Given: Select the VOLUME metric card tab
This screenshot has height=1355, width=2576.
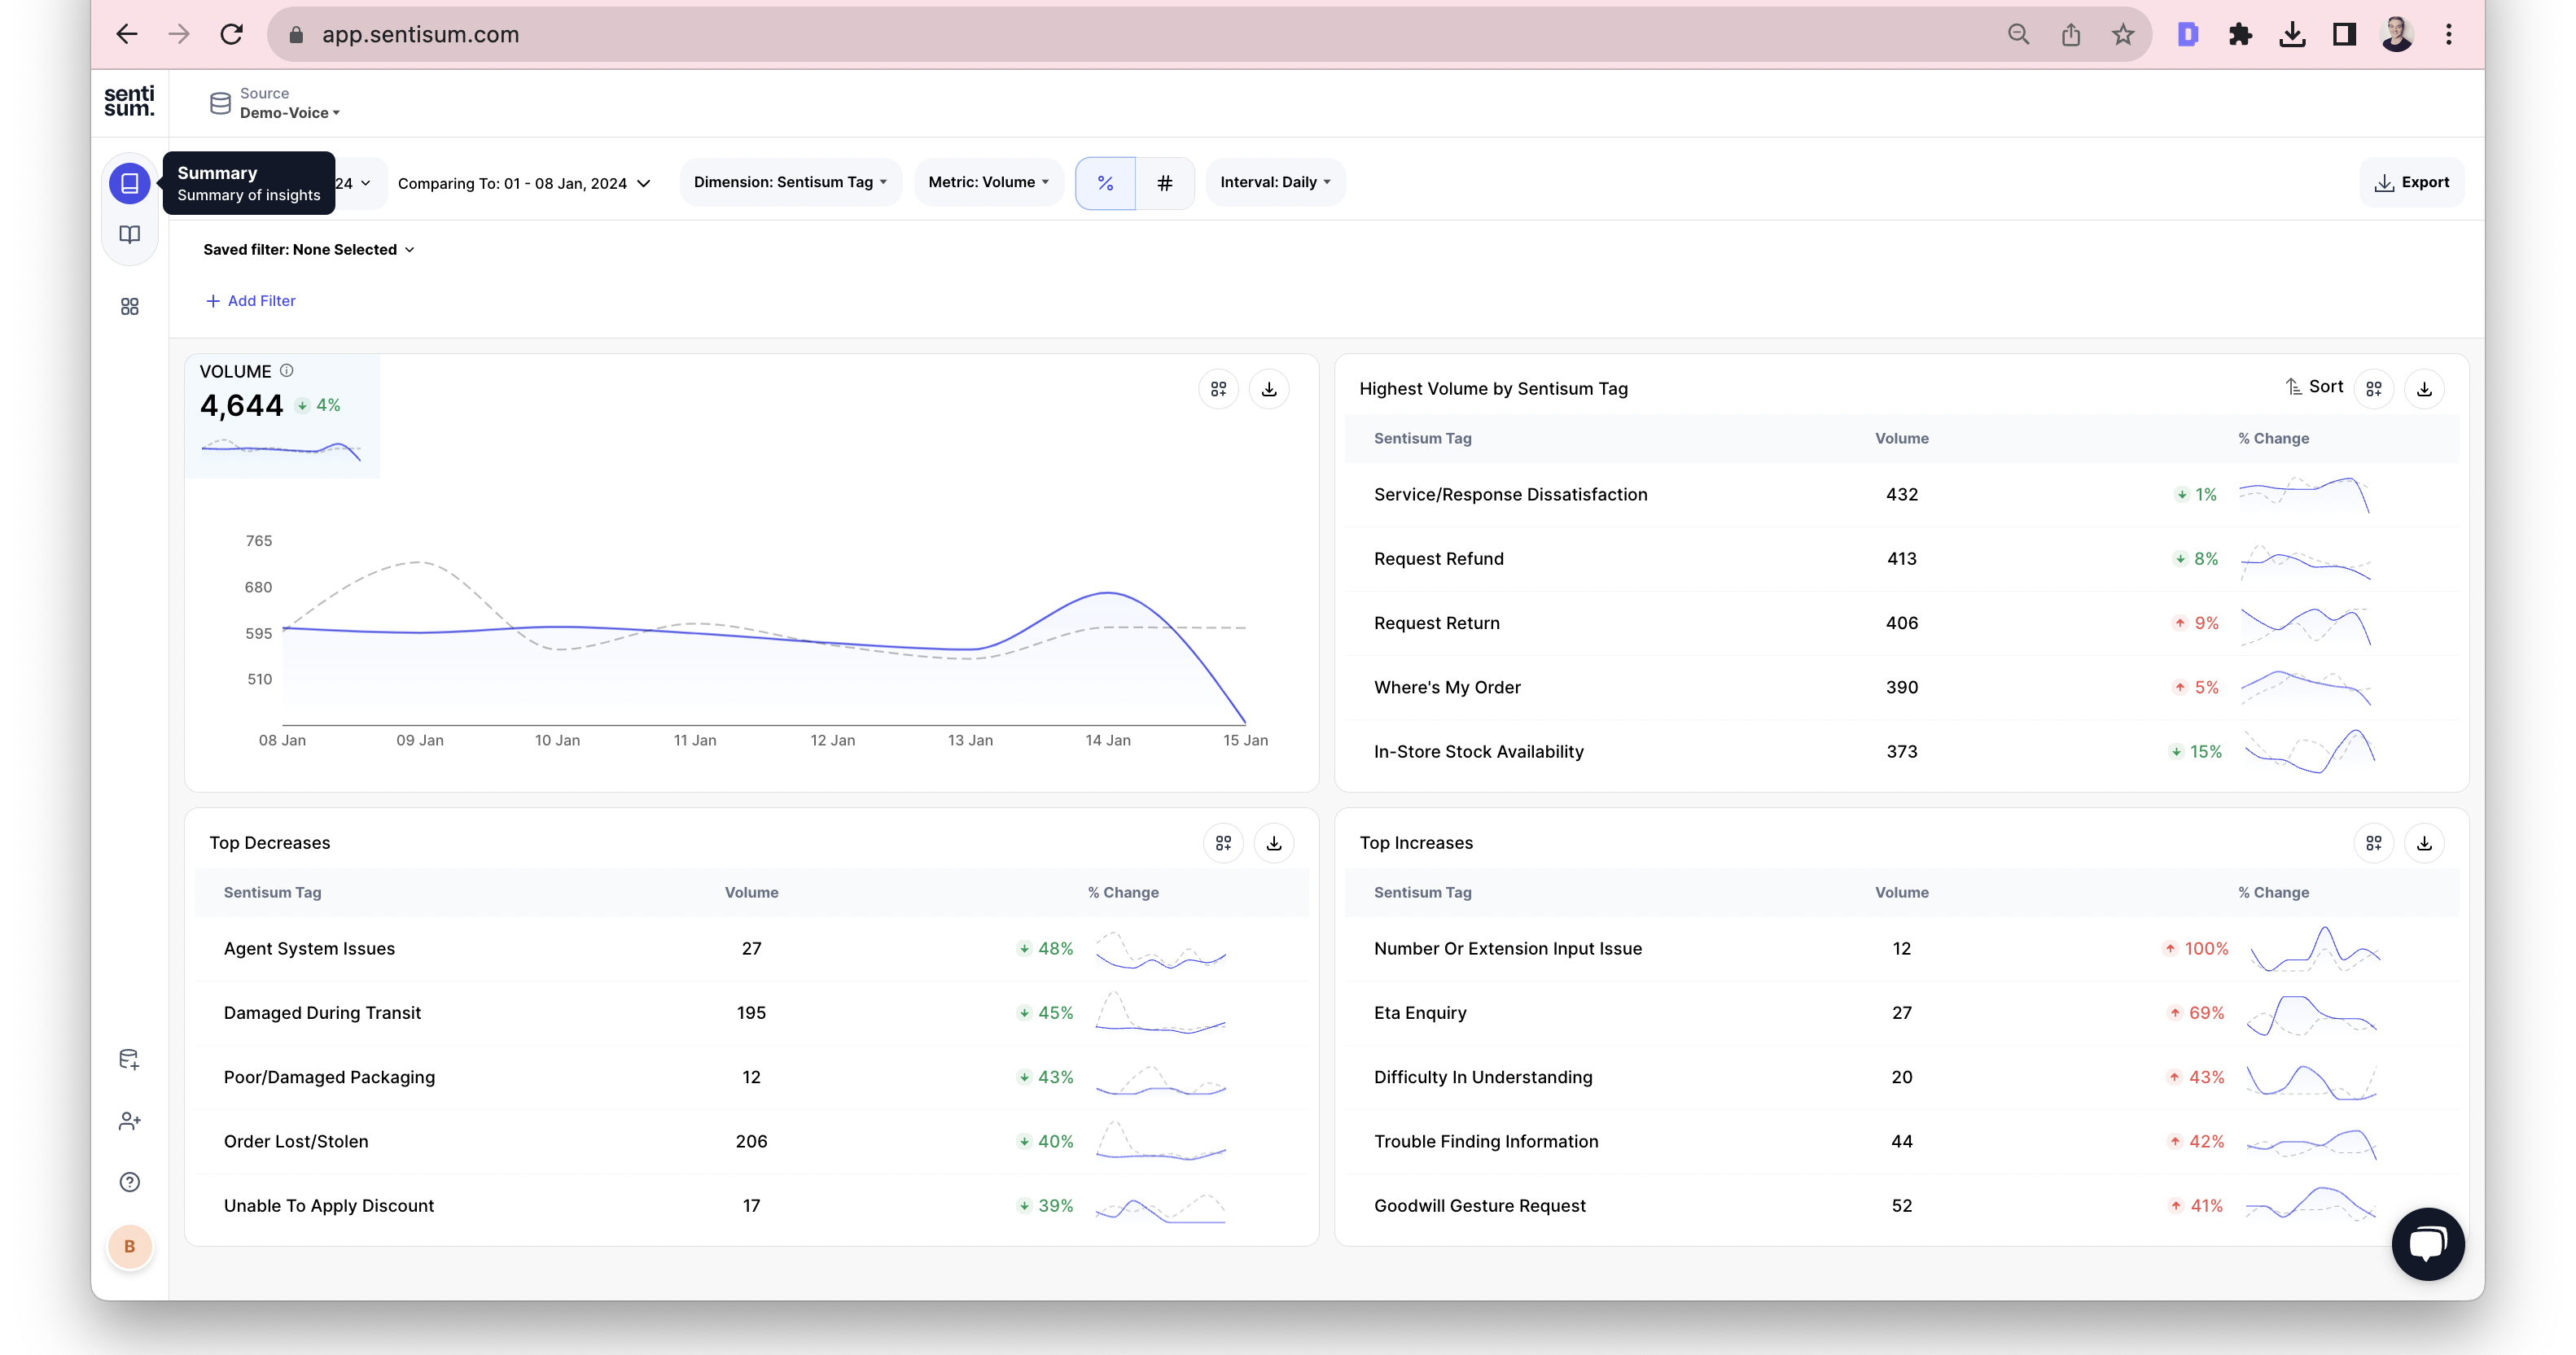Looking at the screenshot, I should click(x=282, y=415).
